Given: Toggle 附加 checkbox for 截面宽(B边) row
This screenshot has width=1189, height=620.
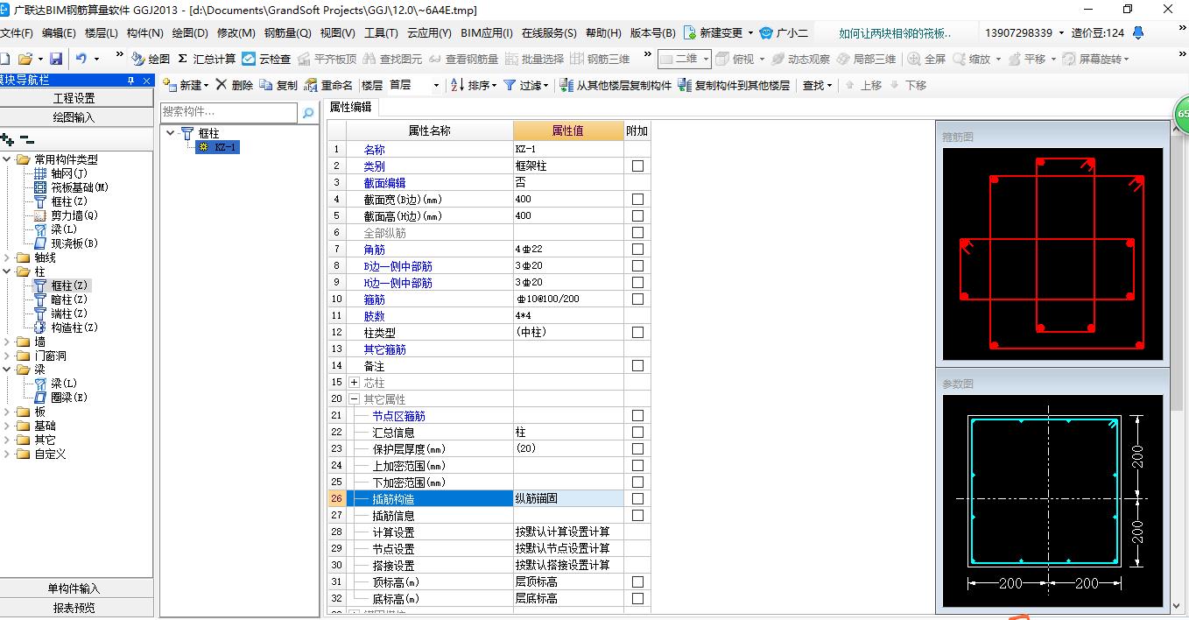Looking at the screenshot, I should point(637,199).
